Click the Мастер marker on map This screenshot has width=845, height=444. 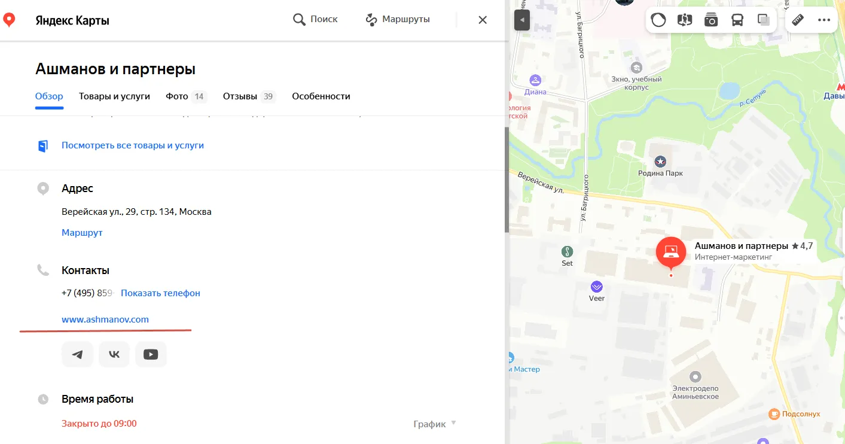click(510, 358)
